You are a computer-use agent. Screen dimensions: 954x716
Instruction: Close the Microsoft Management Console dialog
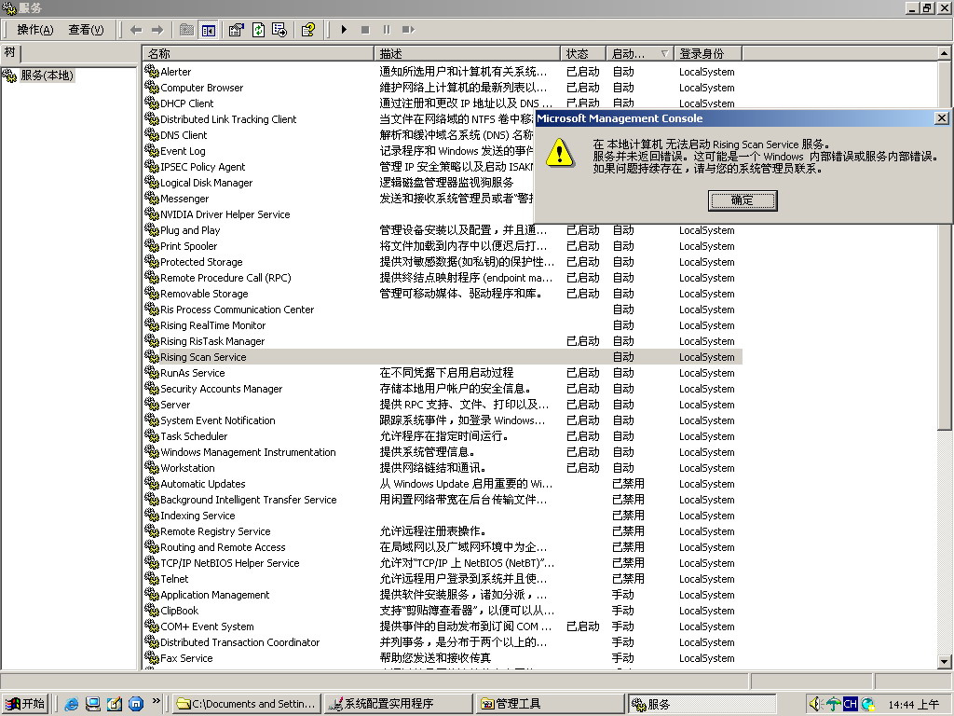click(x=941, y=118)
